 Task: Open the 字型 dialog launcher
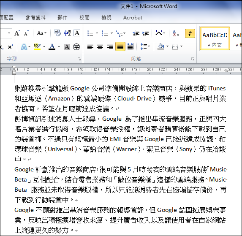point(79,59)
